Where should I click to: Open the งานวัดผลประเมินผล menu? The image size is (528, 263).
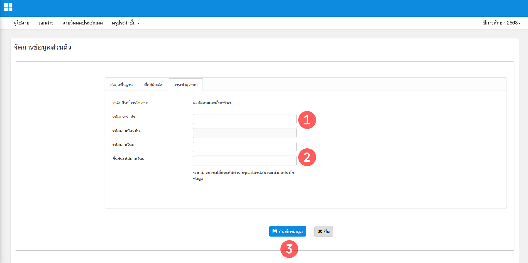pos(83,23)
